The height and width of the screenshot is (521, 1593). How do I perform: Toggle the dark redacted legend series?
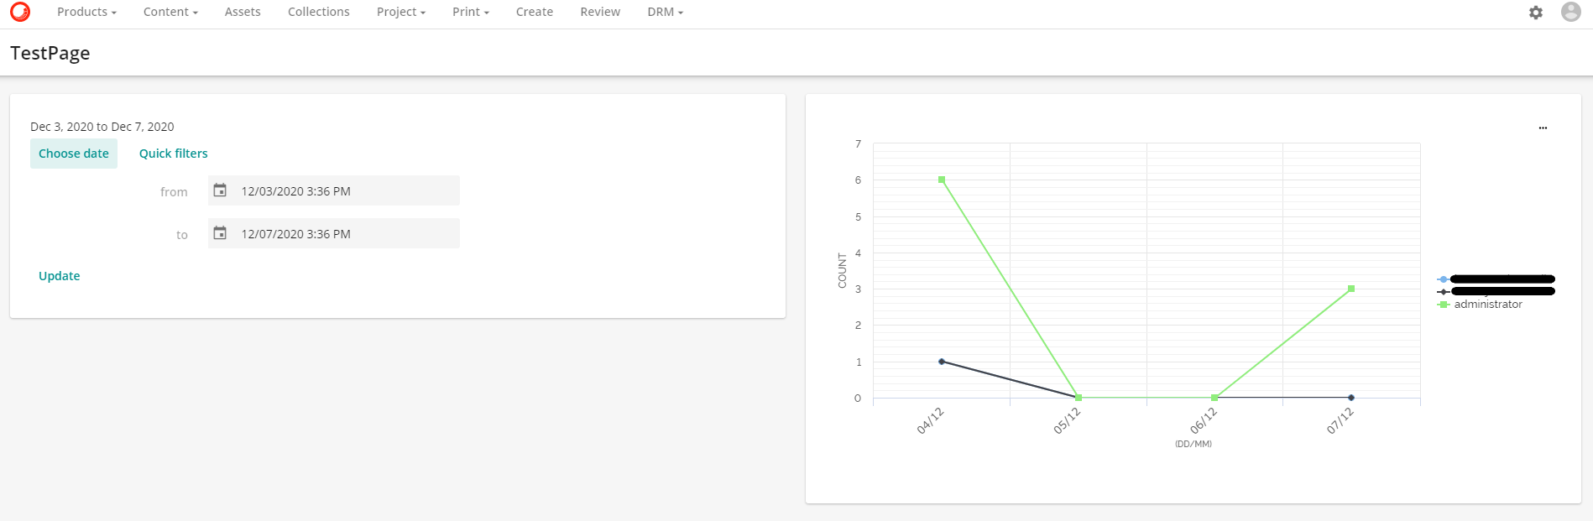tap(1496, 291)
